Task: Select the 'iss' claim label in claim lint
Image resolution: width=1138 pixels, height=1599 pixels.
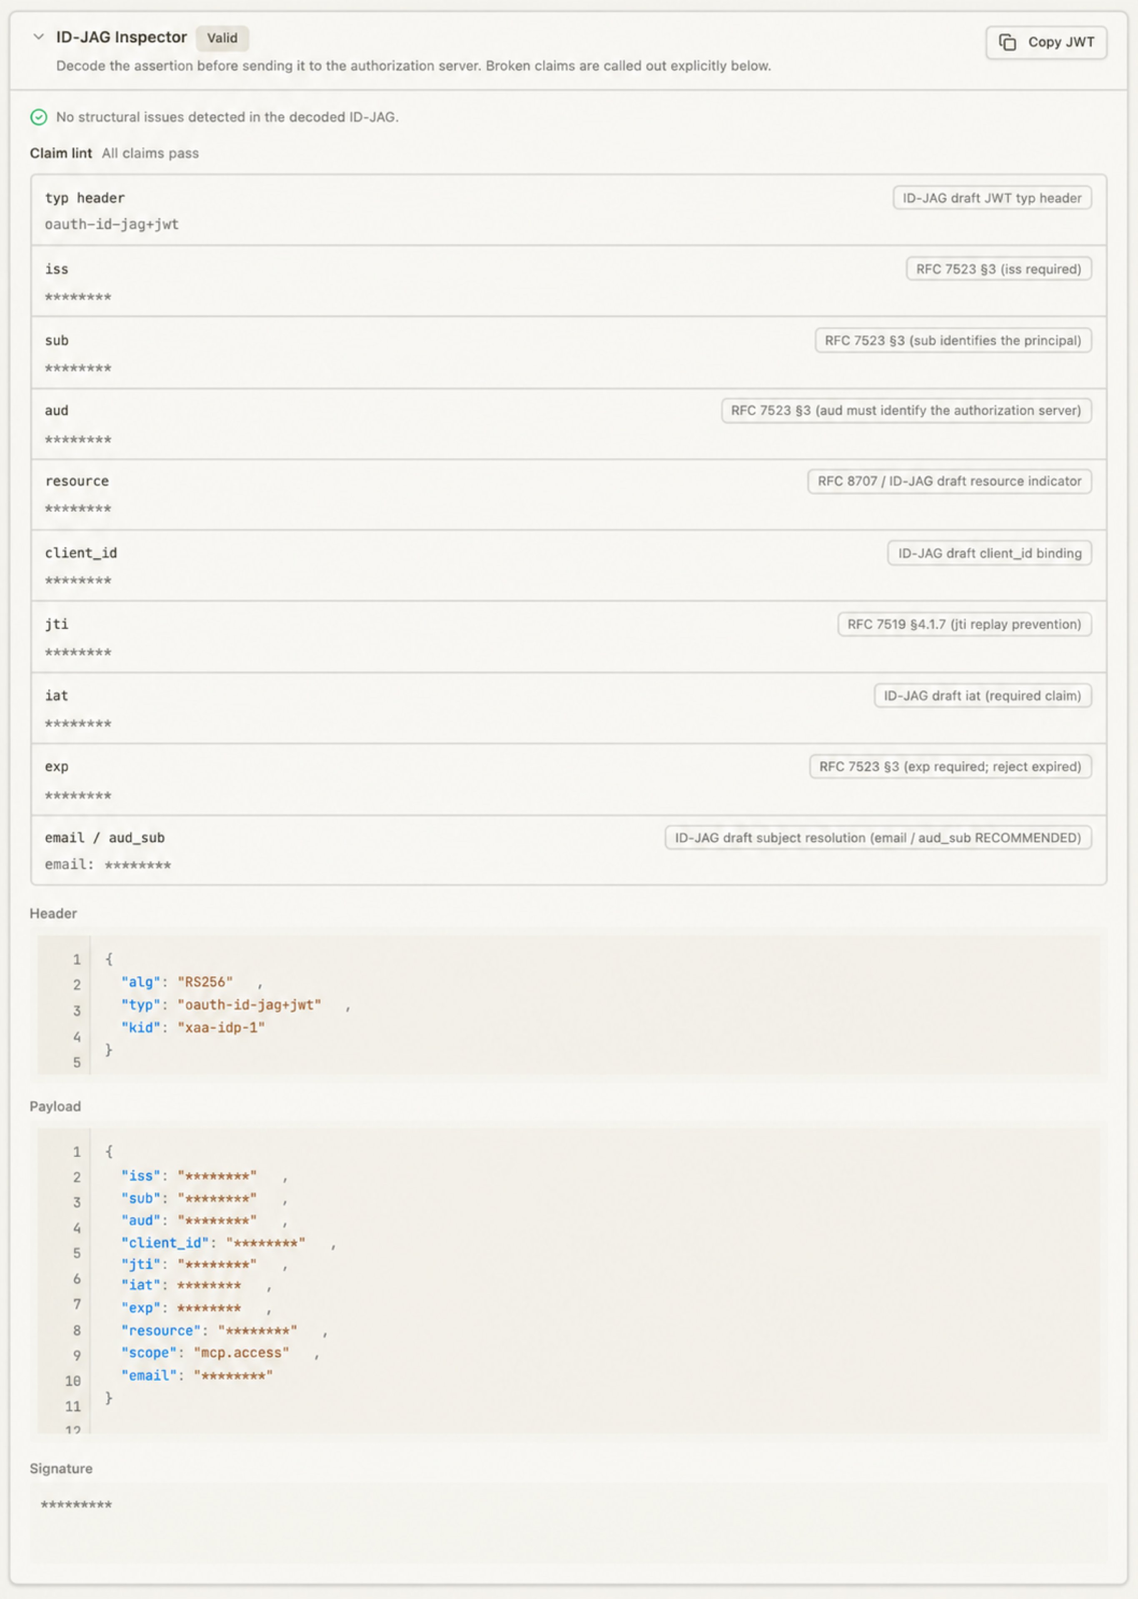Action: [x=57, y=269]
